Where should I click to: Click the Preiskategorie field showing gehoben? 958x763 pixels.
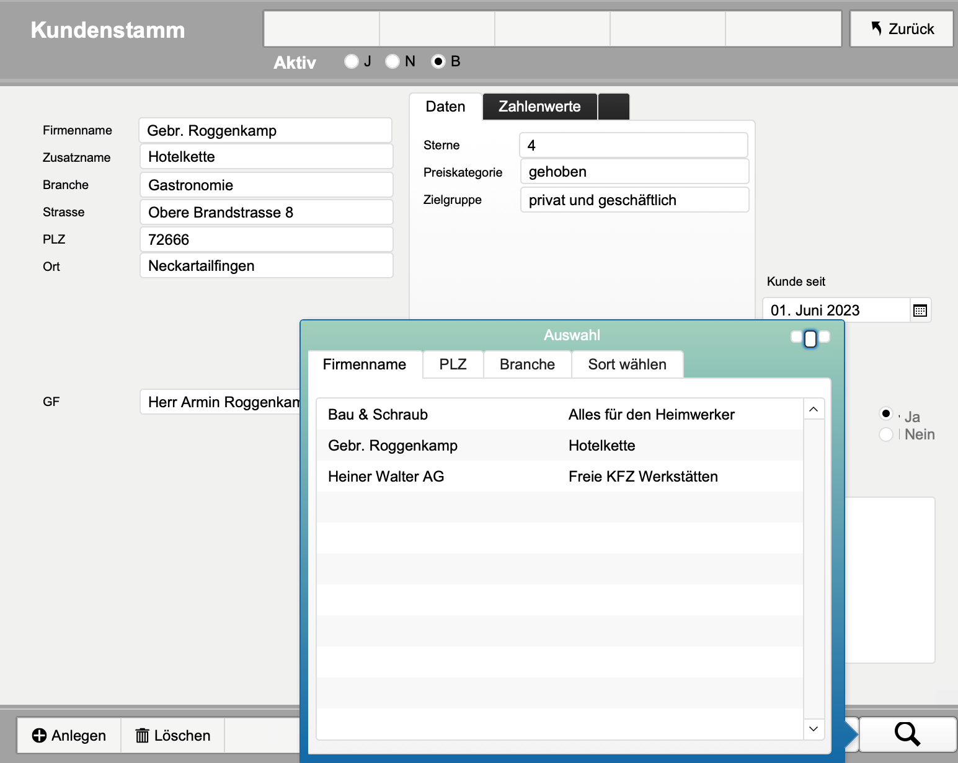click(634, 172)
